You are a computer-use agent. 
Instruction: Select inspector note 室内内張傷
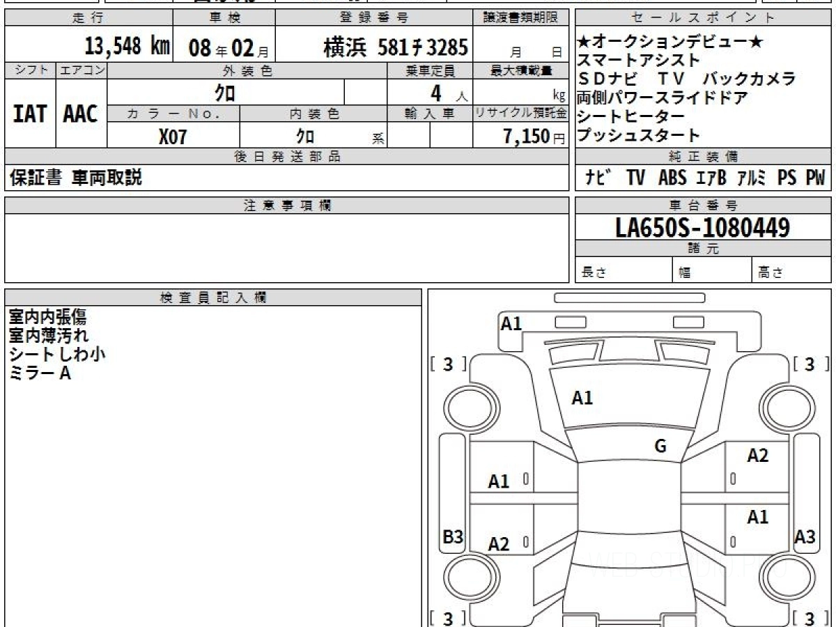47,317
